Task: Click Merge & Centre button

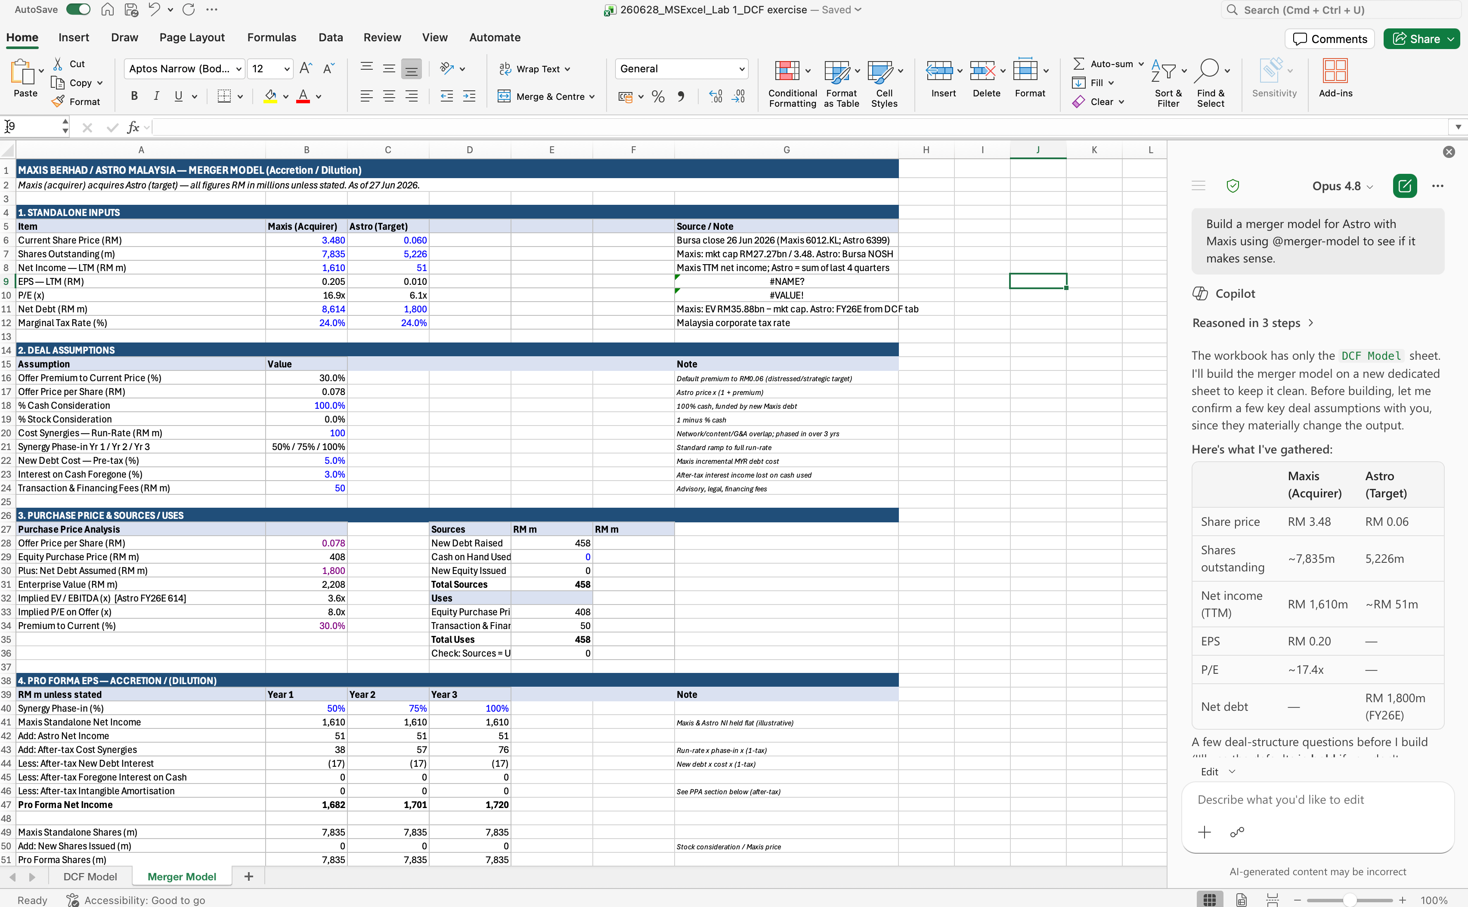Action: tap(546, 96)
